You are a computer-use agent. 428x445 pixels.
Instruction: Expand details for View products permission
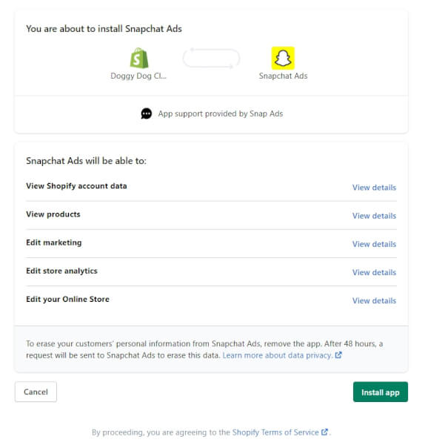(x=374, y=216)
